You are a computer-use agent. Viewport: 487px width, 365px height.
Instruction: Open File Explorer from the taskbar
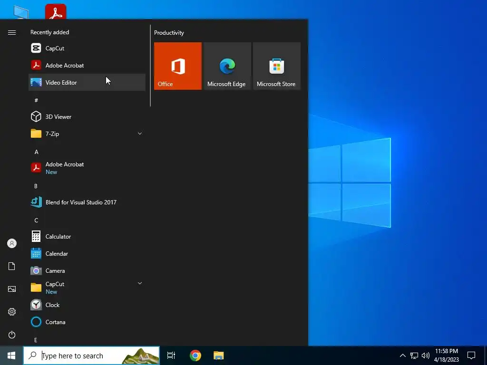coord(219,355)
